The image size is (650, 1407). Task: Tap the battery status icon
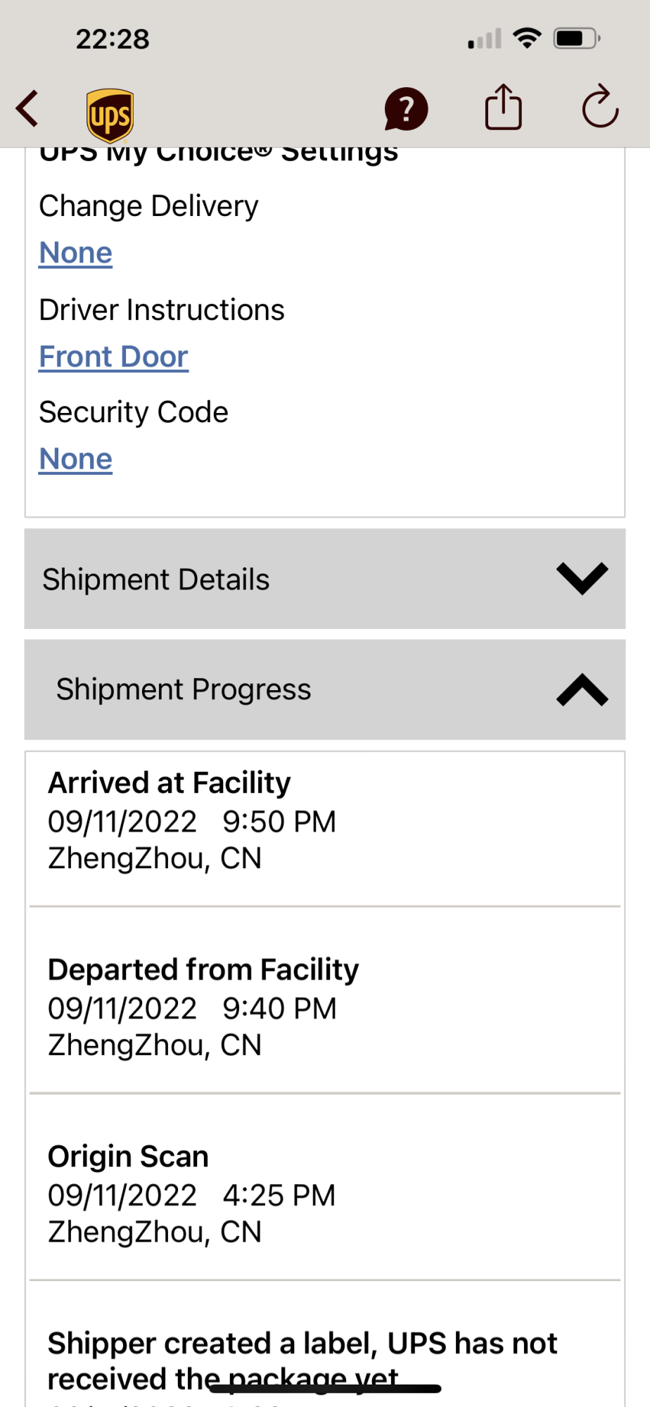577,38
